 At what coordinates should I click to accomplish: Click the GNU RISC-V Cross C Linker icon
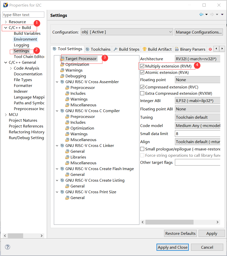pyautogui.click(x=62, y=146)
